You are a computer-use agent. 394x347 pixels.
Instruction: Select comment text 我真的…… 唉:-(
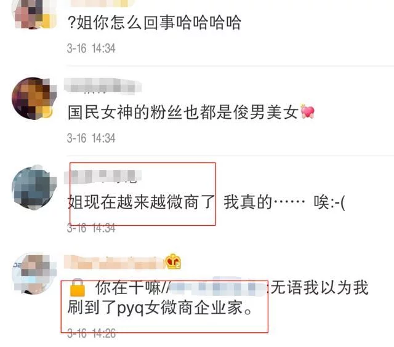[x=284, y=202]
